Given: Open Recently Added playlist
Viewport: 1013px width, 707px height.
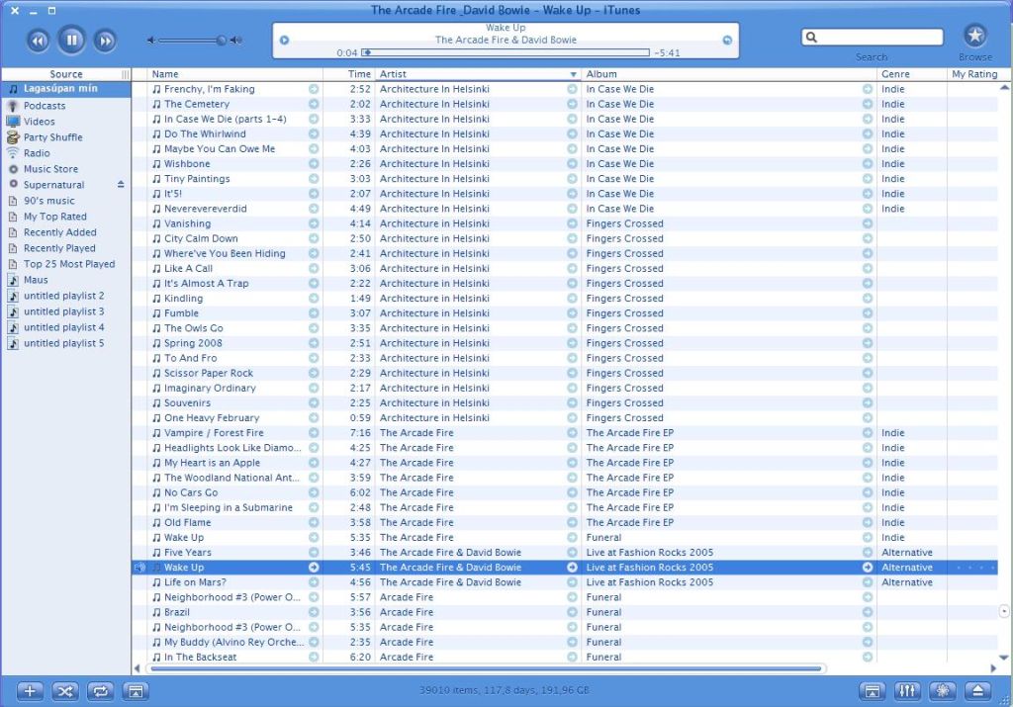Looking at the screenshot, I should (x=66, y=231).
